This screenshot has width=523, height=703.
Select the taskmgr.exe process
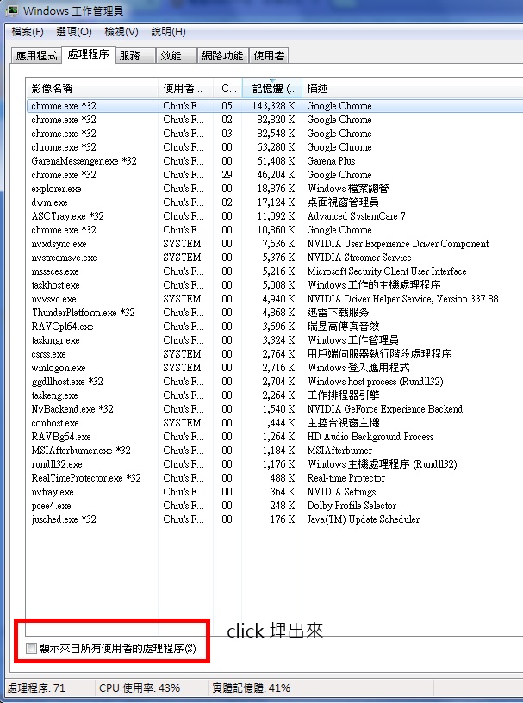pyautogui.click(x=274, y=340)
